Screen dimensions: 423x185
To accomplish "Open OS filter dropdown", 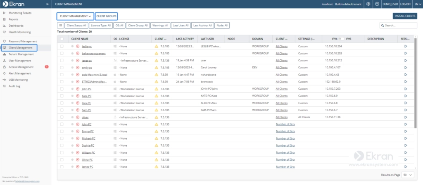I will pos(119,25).
